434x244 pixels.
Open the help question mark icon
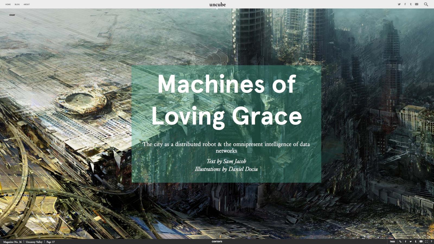[431, 242]
